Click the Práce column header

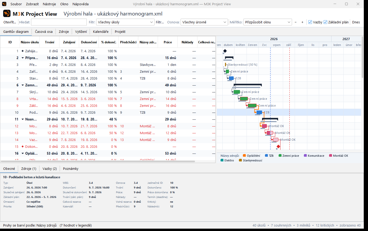click(x=168, y=42)
